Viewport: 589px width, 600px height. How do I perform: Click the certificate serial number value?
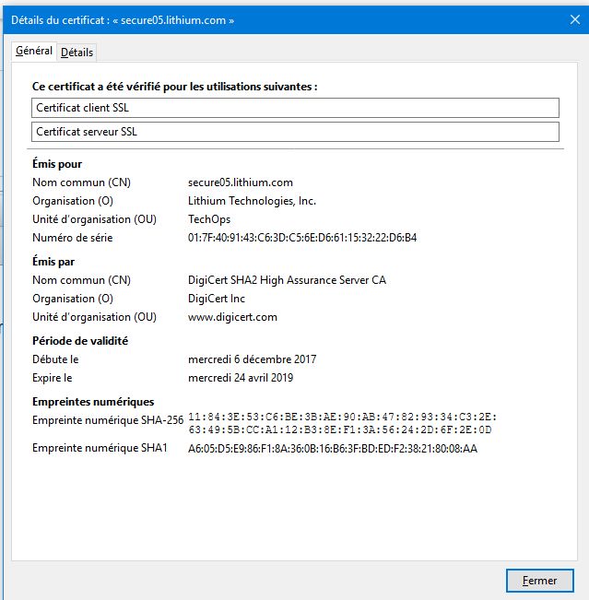click(302, 238)
